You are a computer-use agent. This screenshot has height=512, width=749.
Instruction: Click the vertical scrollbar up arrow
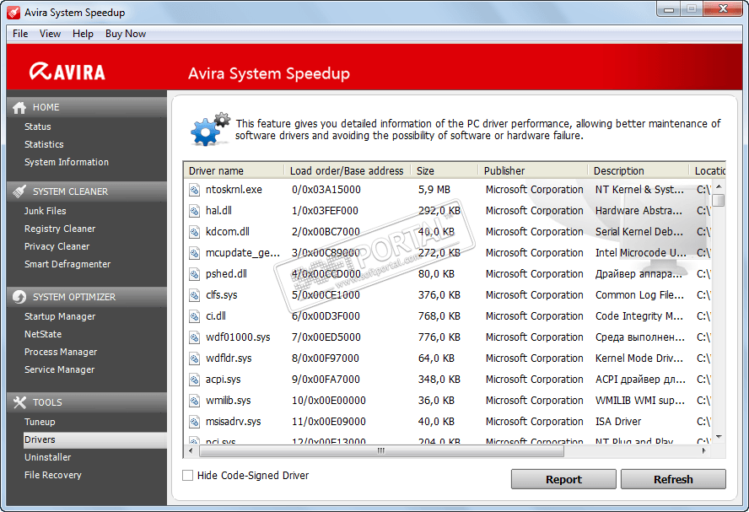(719, 186)
